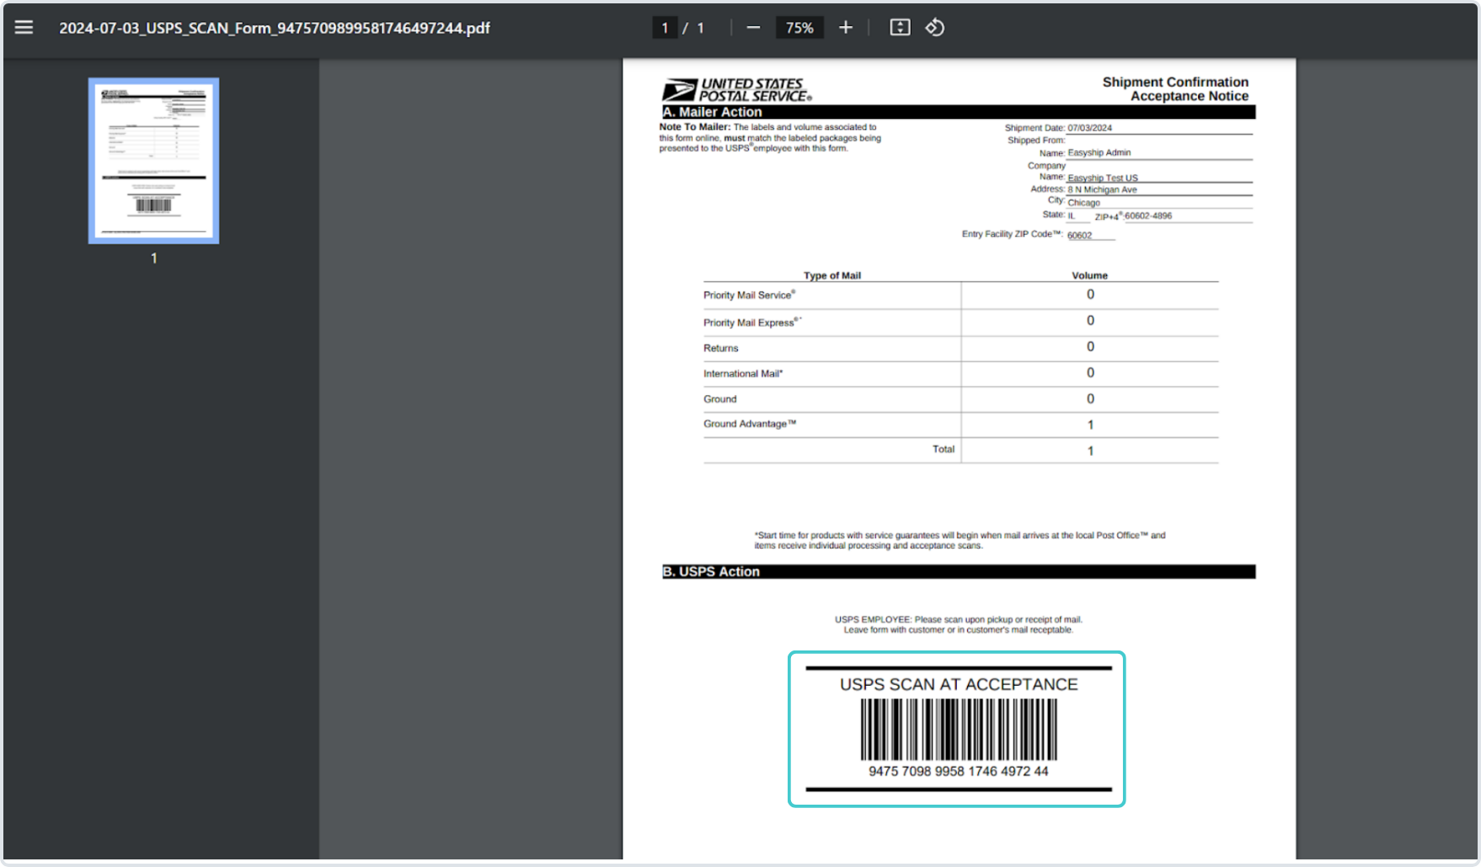
Task: Click Entry Facility ZIP Code value 60602
Action: coord(1079,235)
